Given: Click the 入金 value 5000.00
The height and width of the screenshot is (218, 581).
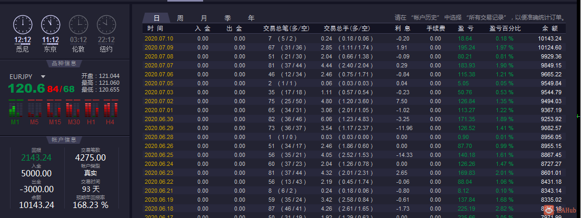Looking at the screenshot, I should pos(36,174).
